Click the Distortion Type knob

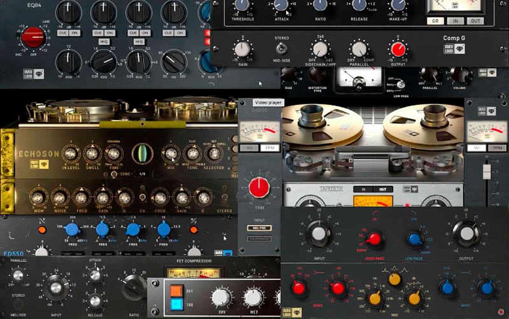(317, 74)
